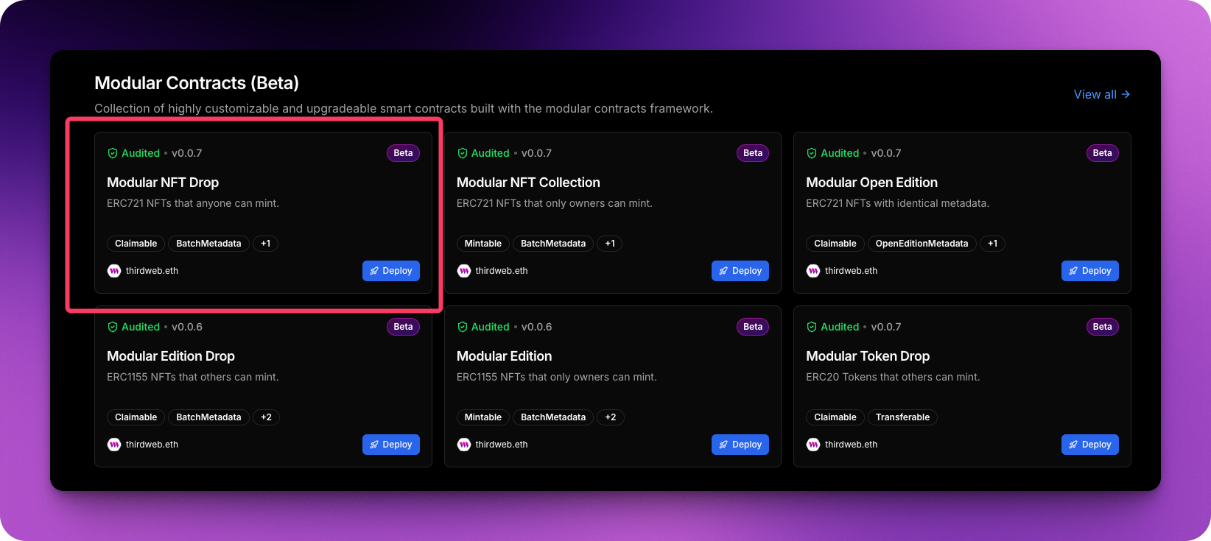This screenshot has width=1211, height=541.
Task: Click the BatchMetadata tag on Modular Edition Drop
Action: point(208,417)
